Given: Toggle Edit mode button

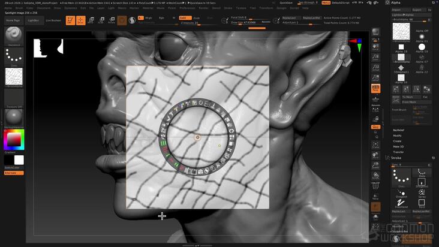Looking at the screenshot, I should click(x=70, y=20).
